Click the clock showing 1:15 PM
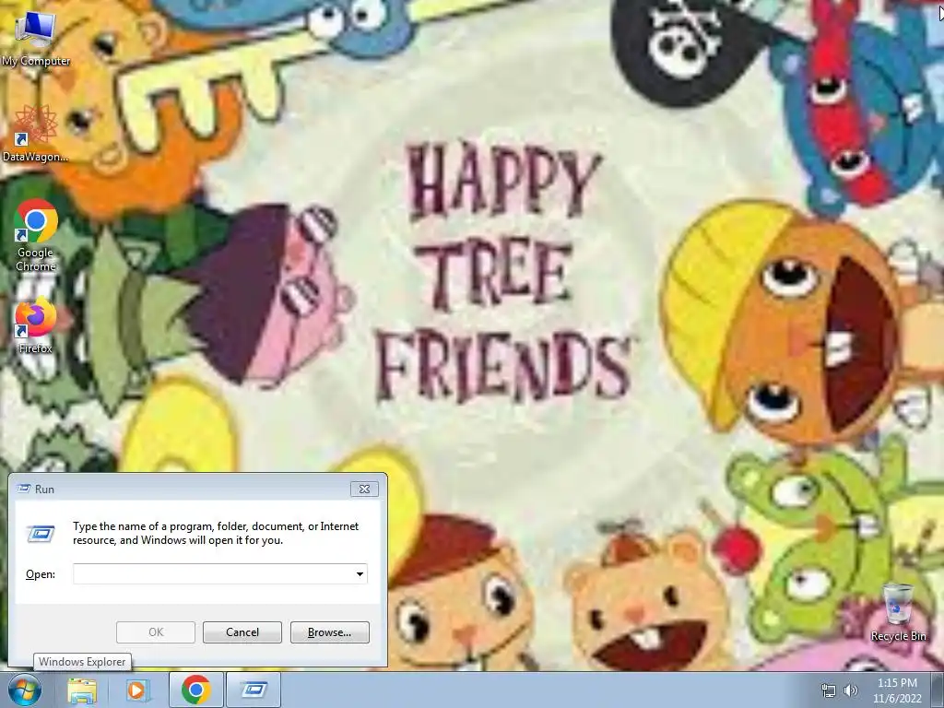This screenshot has width=944, height=708. (x=897, y=683)
